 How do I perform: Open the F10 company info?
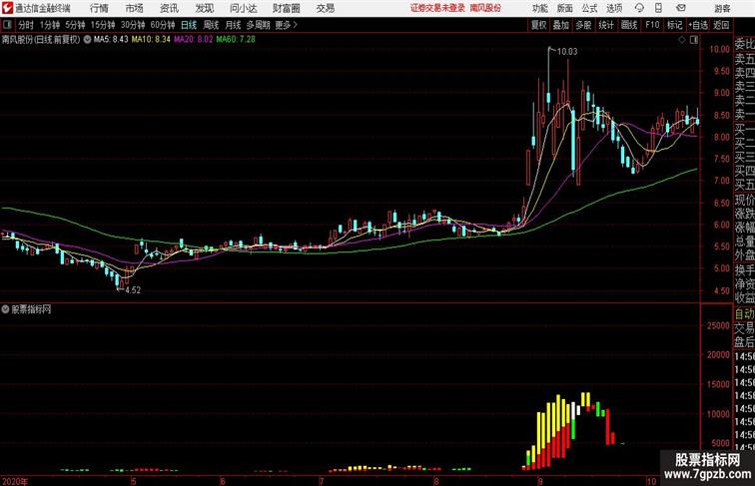pyautogui.click(x=652, y=25)
